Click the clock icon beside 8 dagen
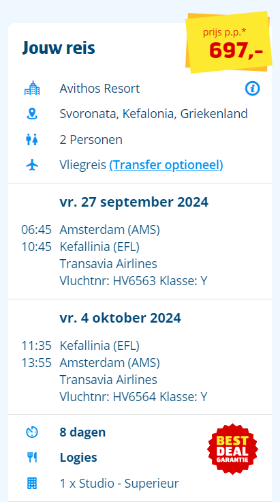 [x=32, y=432]
